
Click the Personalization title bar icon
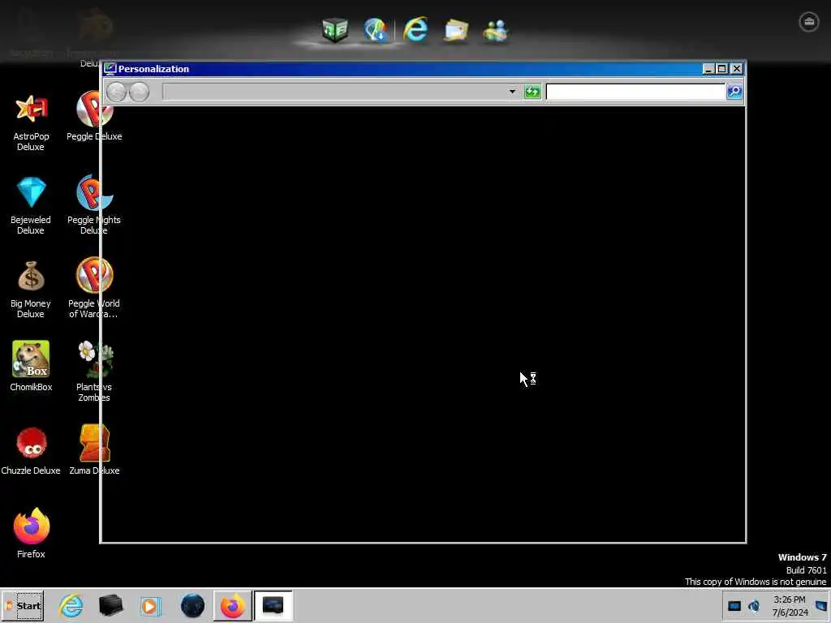[x=110, y=69]
